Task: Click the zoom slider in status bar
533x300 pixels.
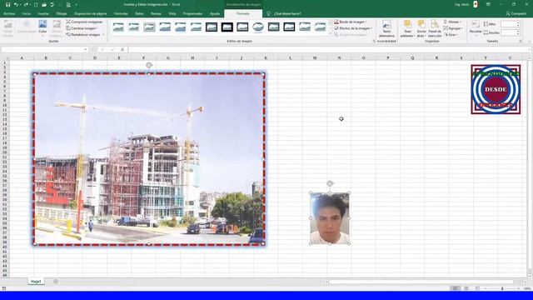Action: tap(502, 288)
